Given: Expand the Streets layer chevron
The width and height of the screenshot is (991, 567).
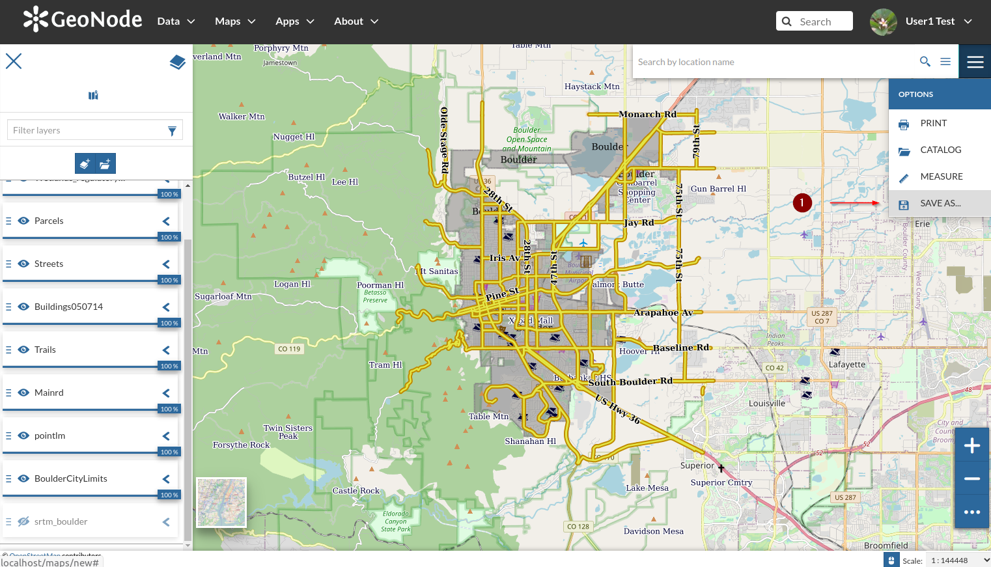Looking at the screenshot, I should [166, 264].
